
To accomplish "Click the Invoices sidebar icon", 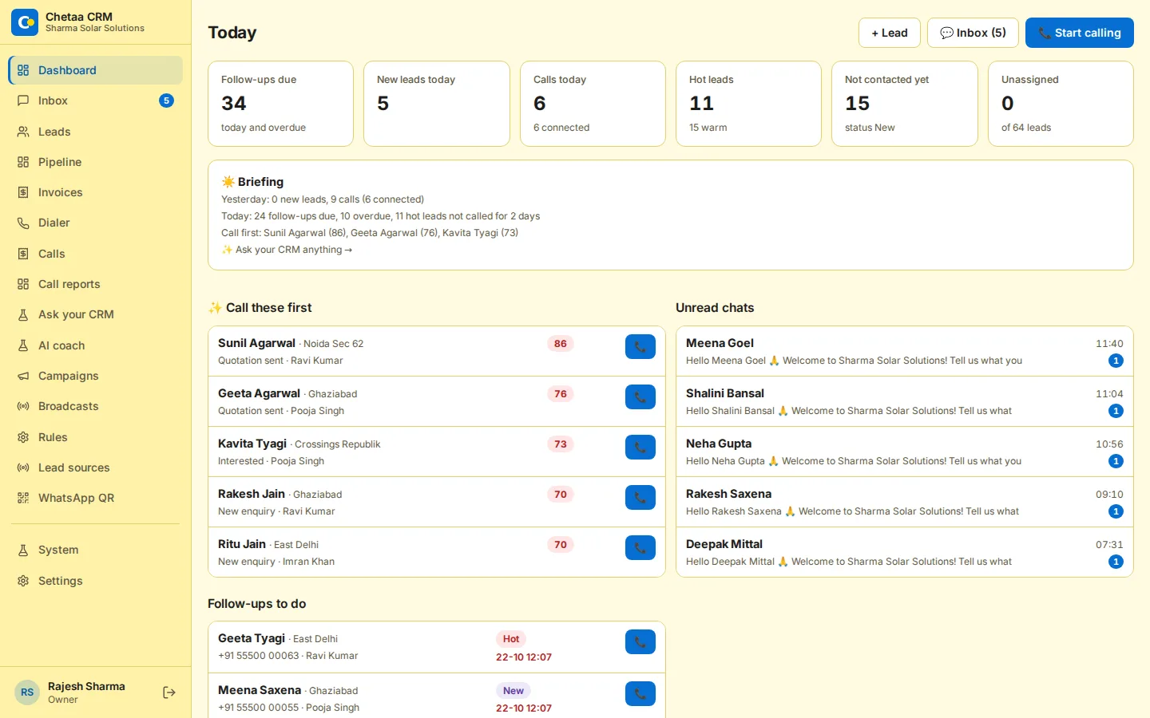I will pos(23,192).
